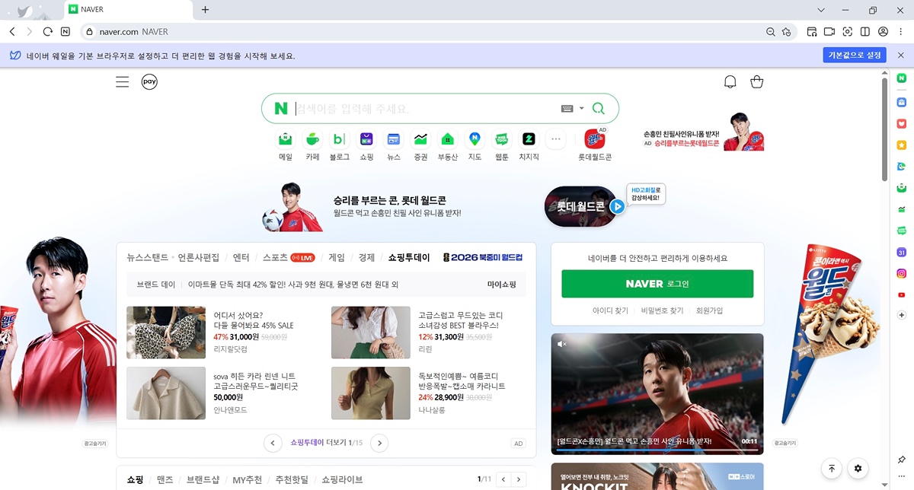Go to next page of shopping section 1/11
This screenshot has width=914, height=490.
519,479
